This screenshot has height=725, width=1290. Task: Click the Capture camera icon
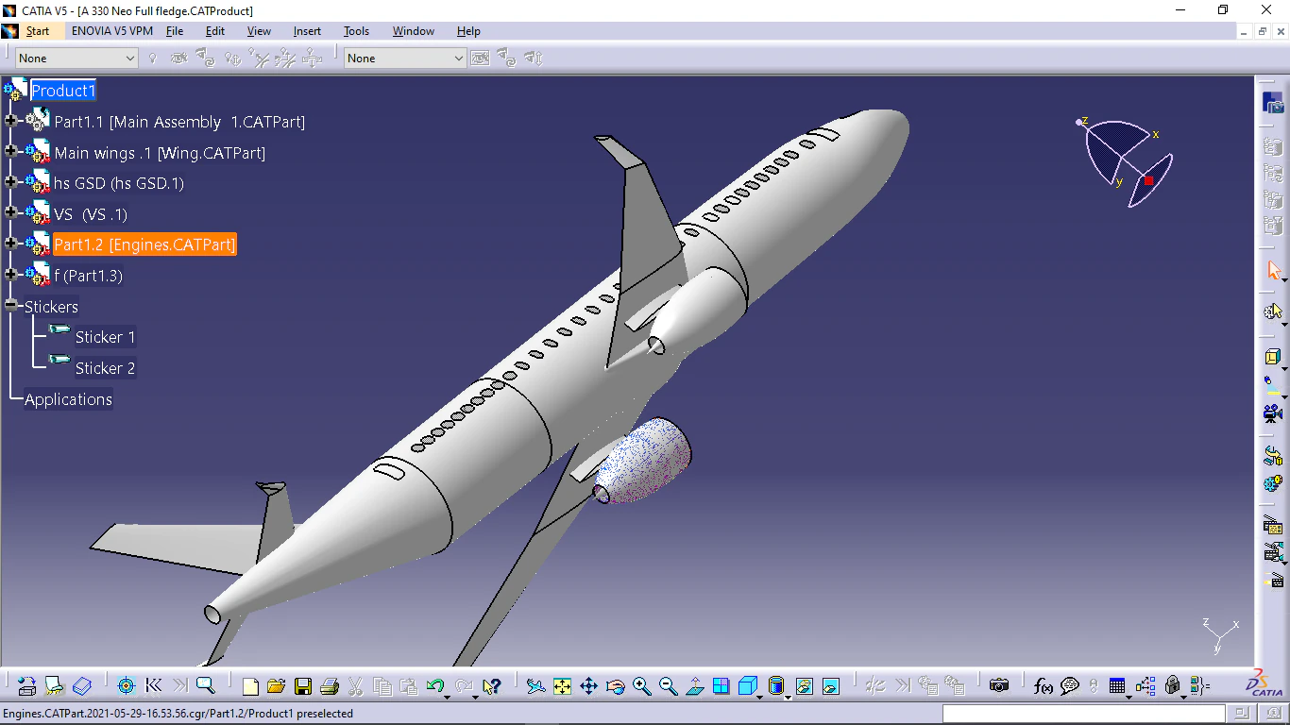(999, 686)
